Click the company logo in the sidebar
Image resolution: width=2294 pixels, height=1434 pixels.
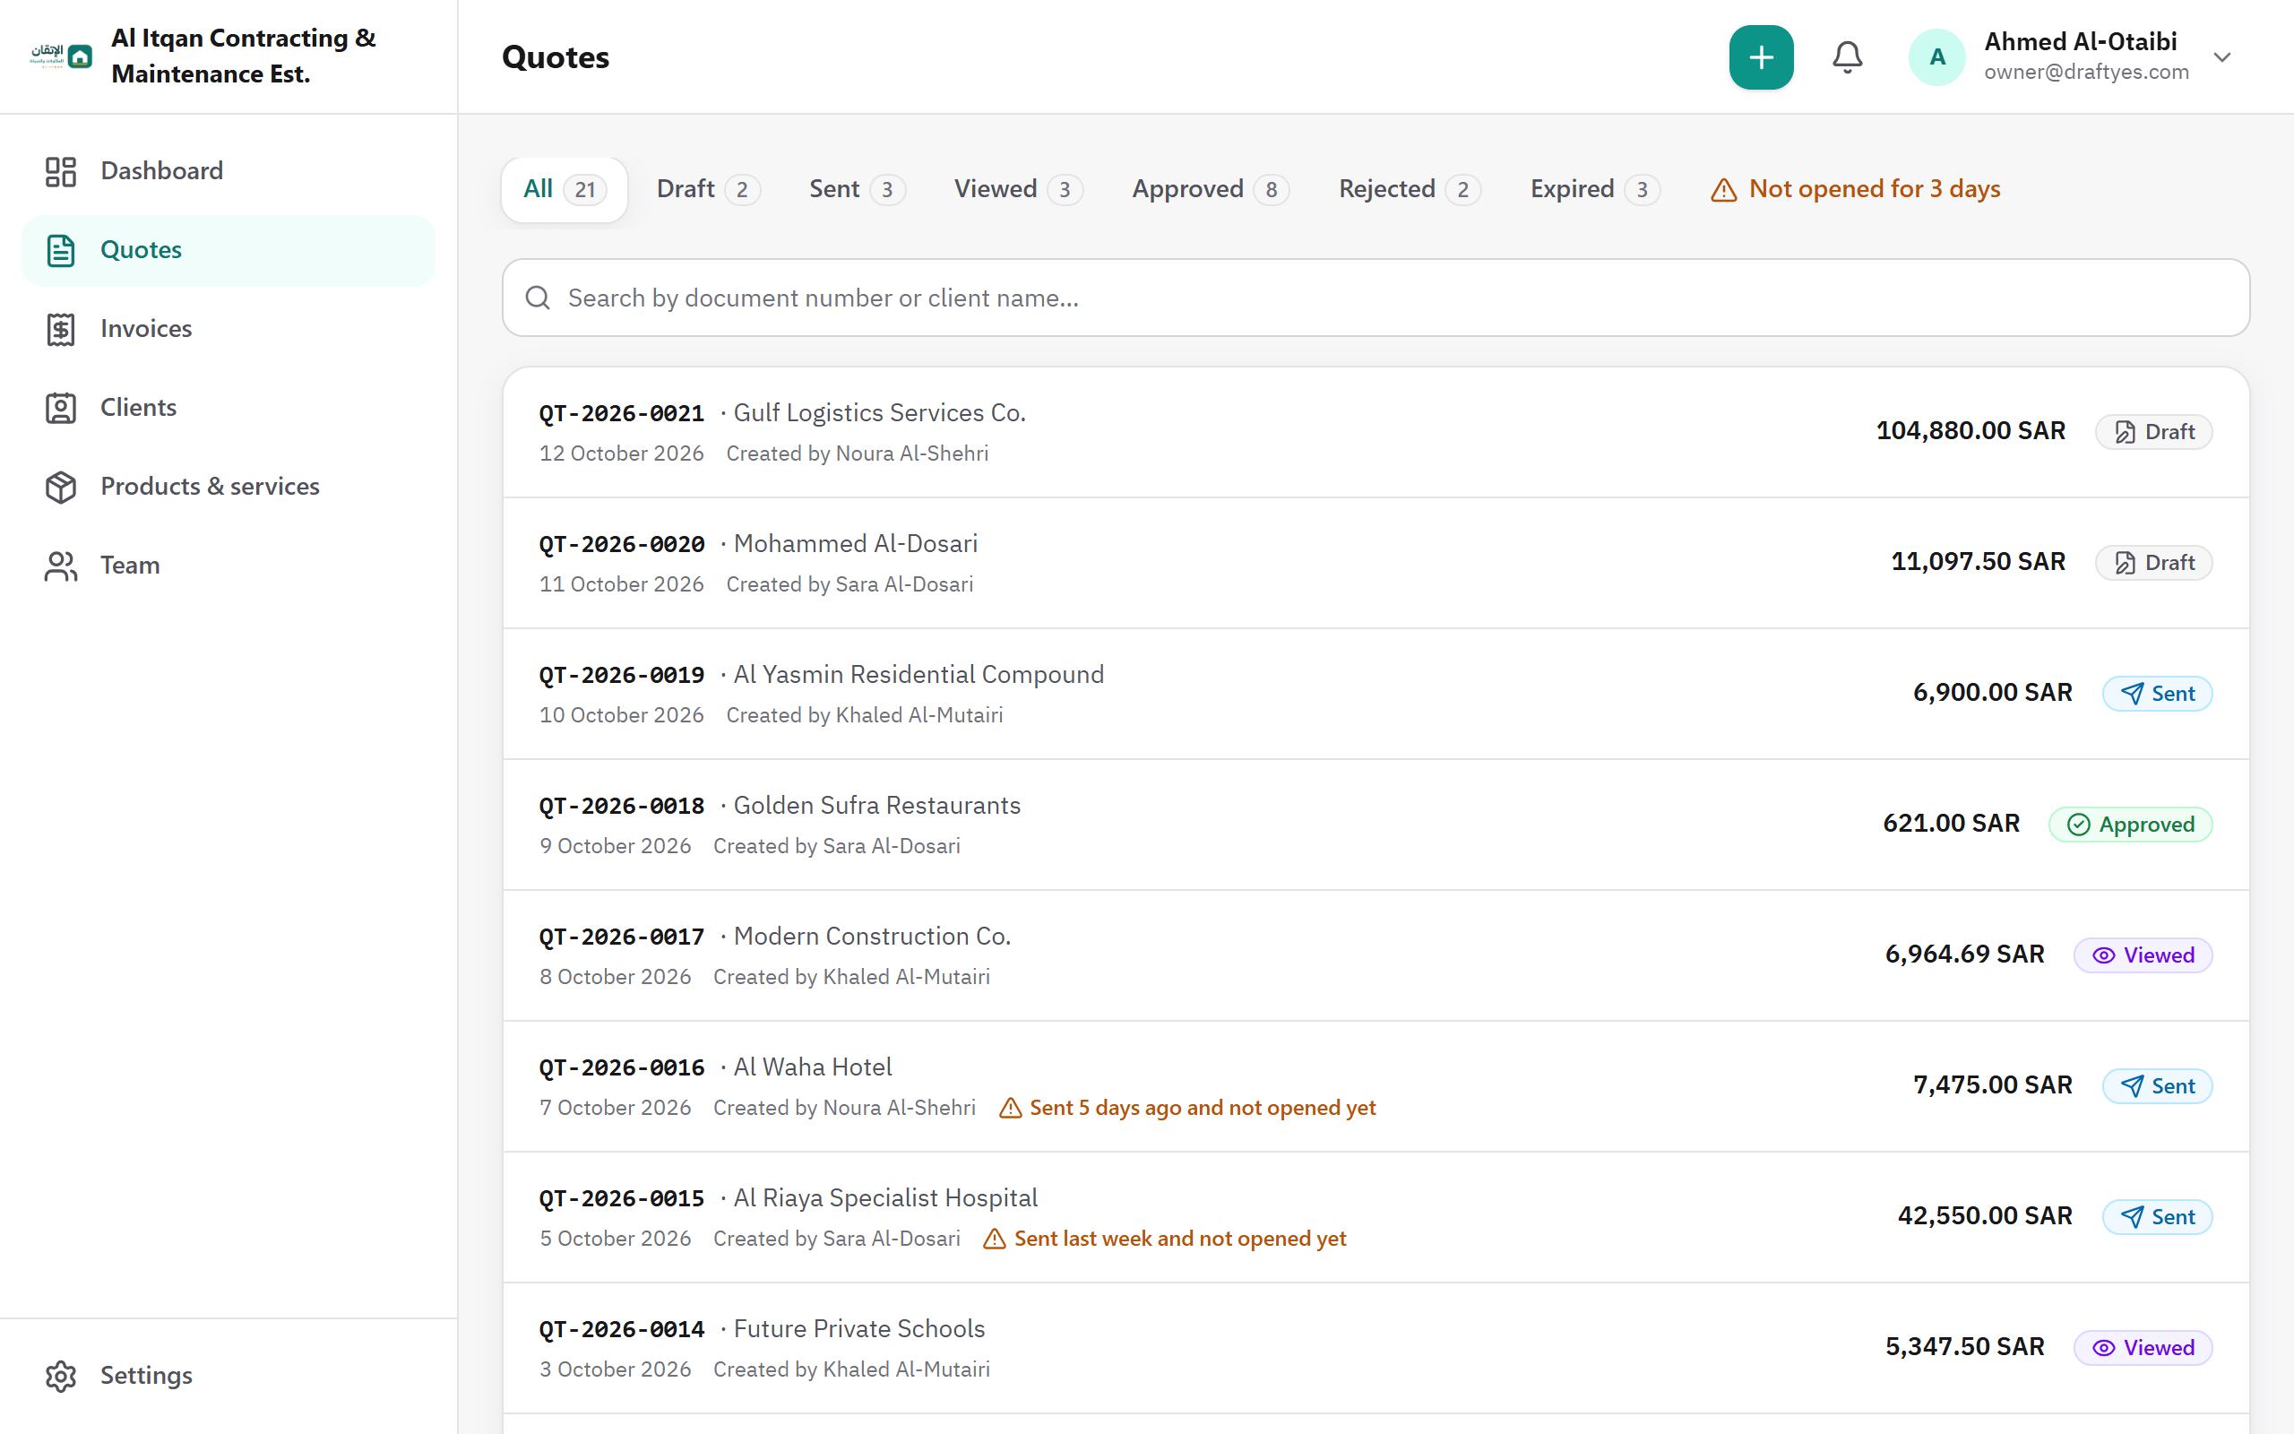[x=61, y=56]
